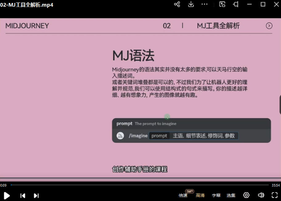
Task: Mute the volume speaker icon
Action: click(x=261, y=195)
